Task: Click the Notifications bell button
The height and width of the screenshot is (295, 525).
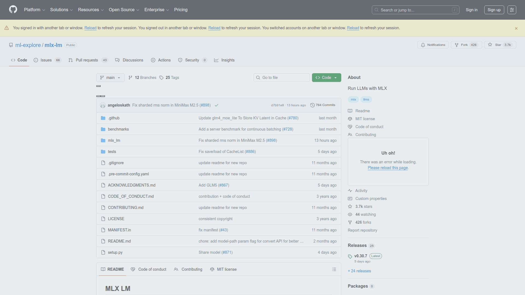Action: 433,45
